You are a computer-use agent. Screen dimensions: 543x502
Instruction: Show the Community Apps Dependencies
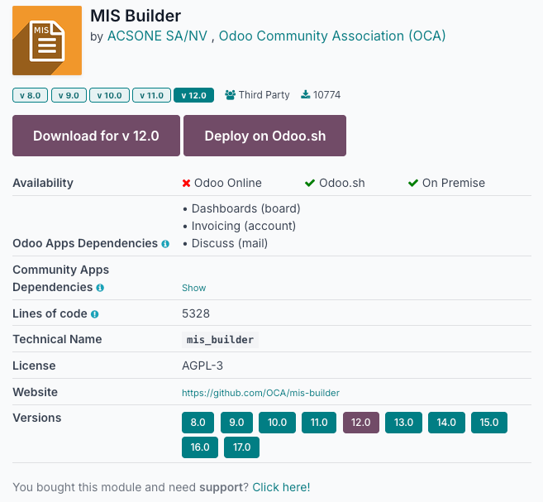point(194,288)
